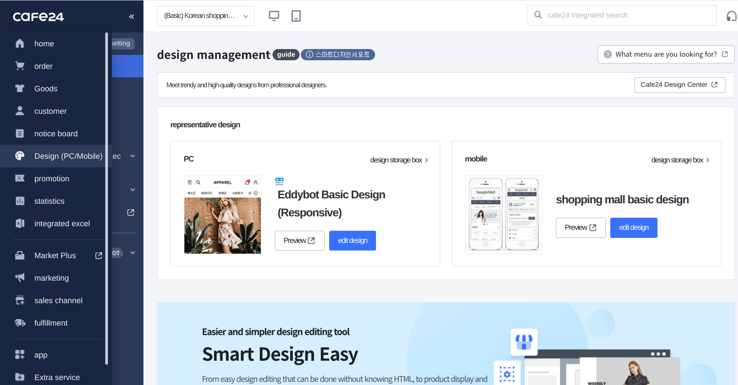This screenshot has width=738, height=385.
Task: Click the mobile design thumbnail image
Action: [x=504, y=215]
